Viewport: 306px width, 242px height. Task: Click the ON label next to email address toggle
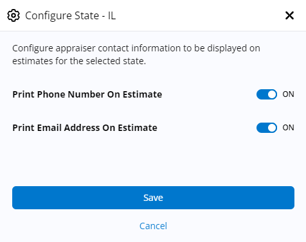tap(288, 128)
